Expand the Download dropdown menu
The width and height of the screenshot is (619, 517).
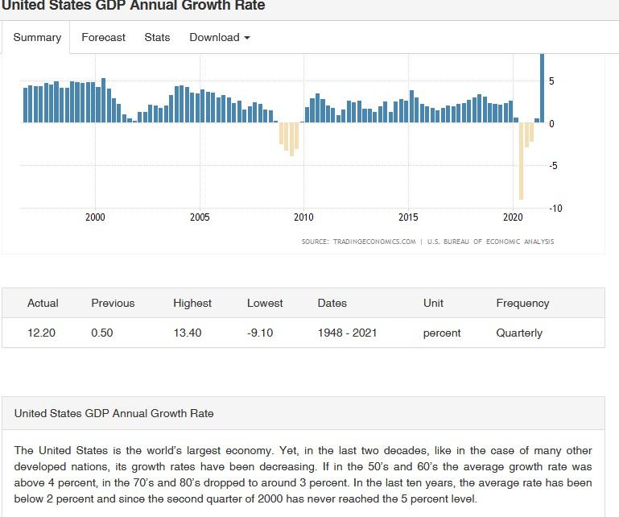(220, 38)
